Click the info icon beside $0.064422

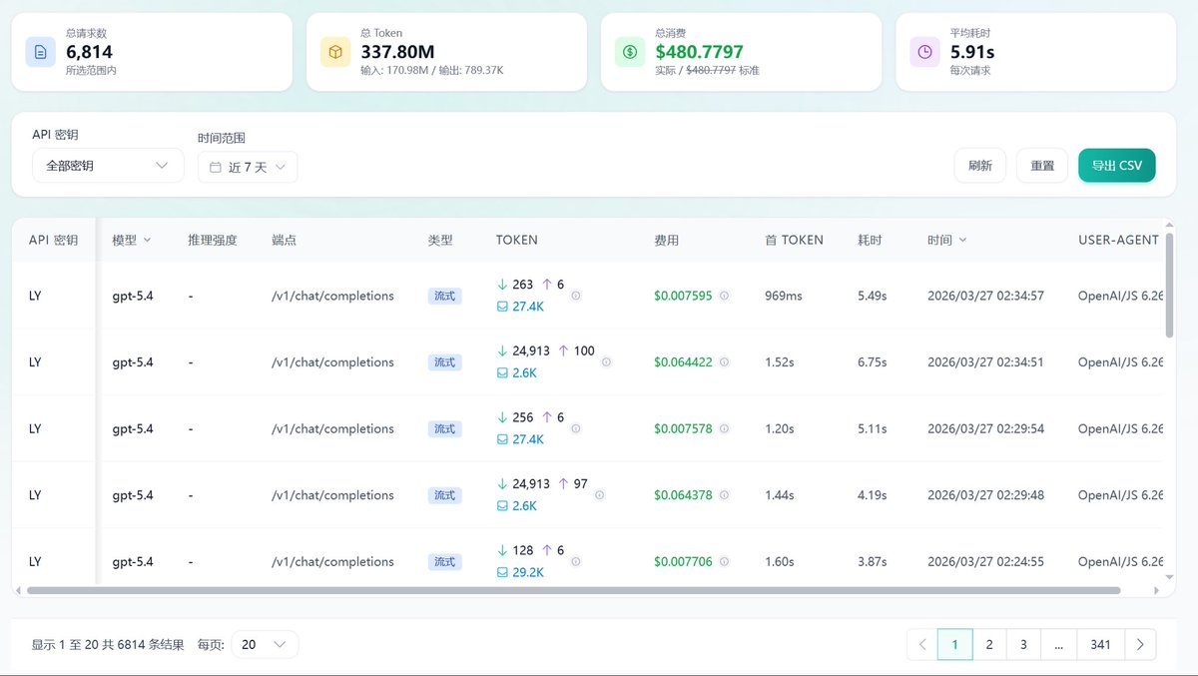724,362
